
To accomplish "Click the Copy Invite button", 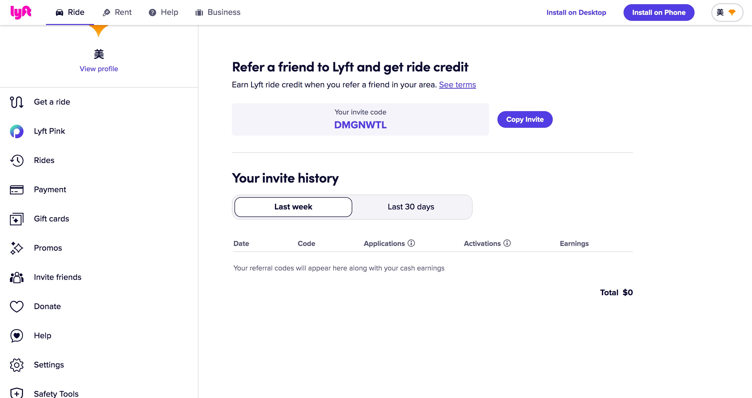I will click(525, 119).
